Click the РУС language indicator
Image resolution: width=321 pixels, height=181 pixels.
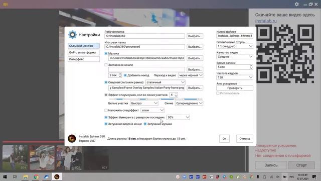tap(291, 176)
